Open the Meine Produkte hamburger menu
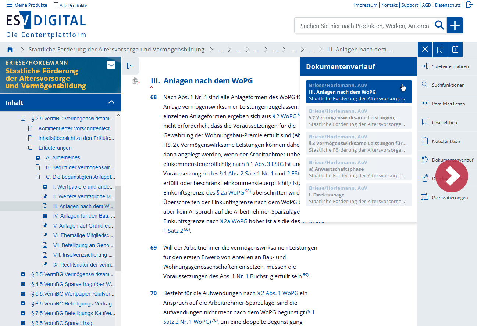Screen dimensions: 477x326 point(27,5)
